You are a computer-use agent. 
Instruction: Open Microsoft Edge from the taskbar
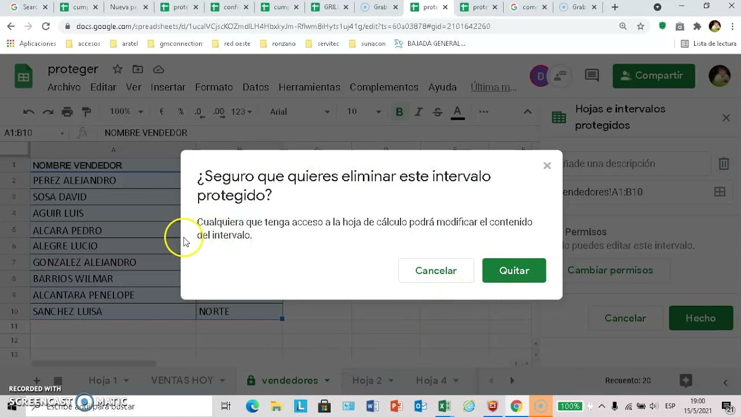click(252, 406)
